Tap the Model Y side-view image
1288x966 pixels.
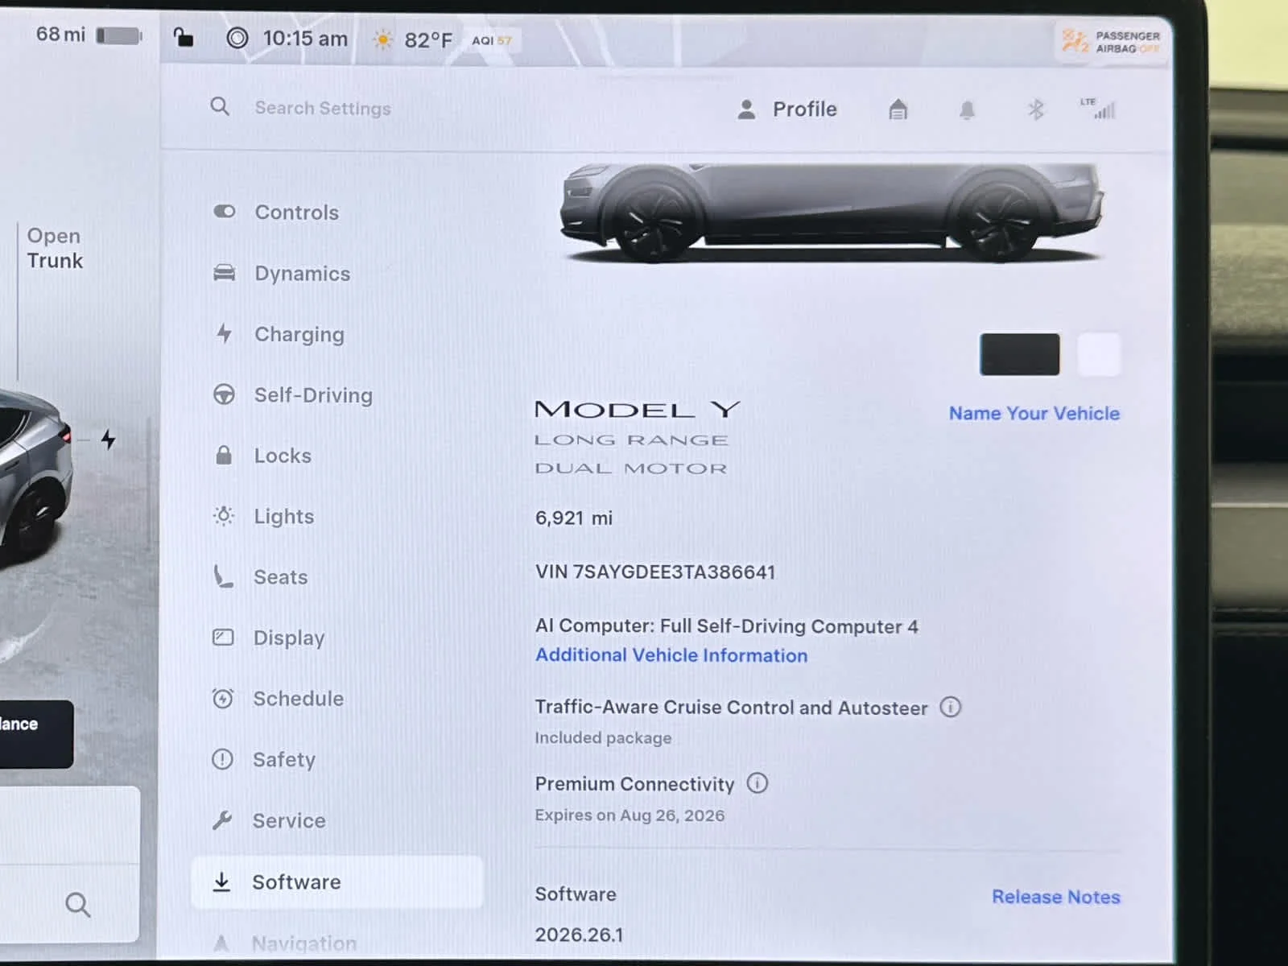(832, 213)
